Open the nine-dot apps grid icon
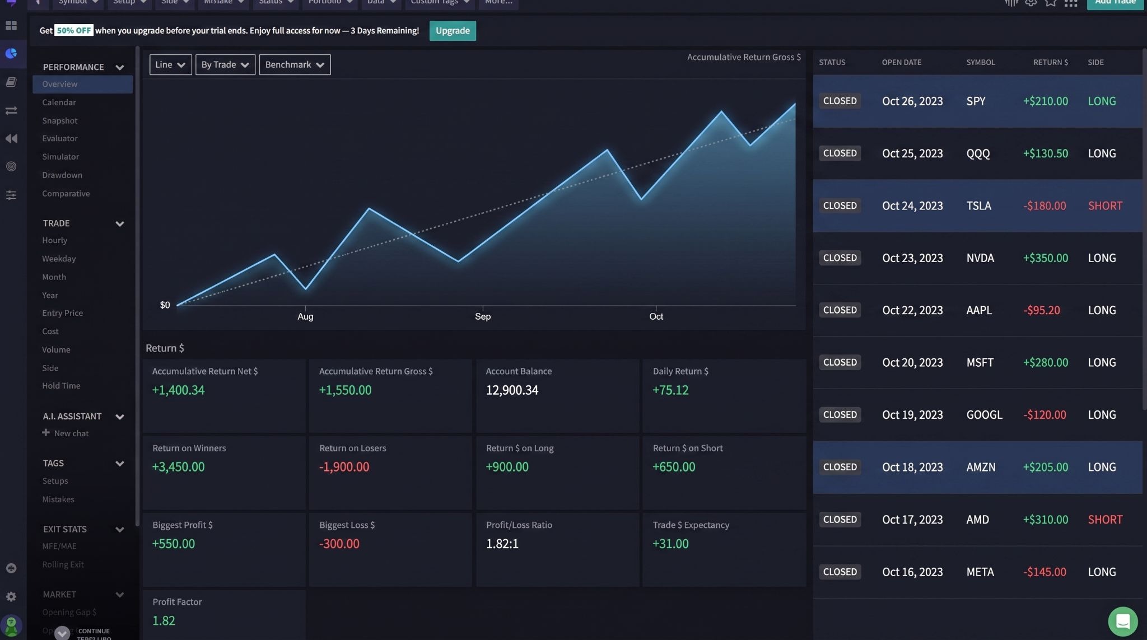Screen dimensions: 1147x640 pos(1071,2)
